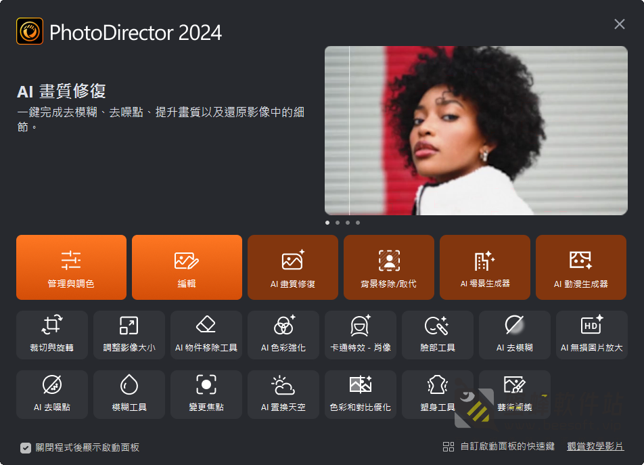
Task: Open AI 色彩強化
Action: coord(283,335)
